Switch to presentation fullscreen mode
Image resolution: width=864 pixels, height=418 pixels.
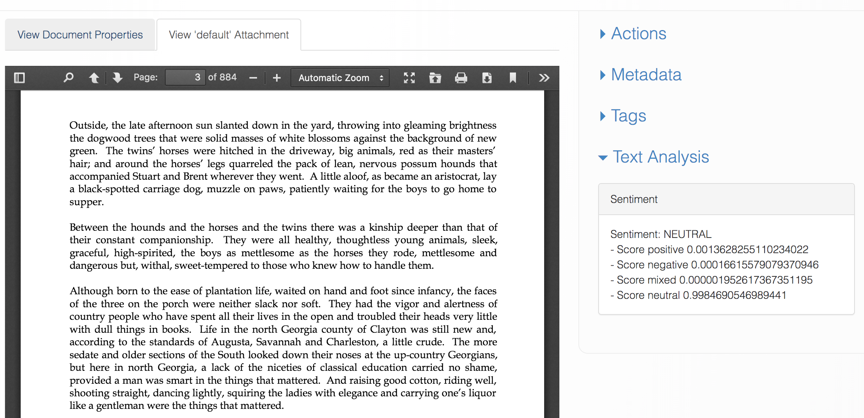tap(409, 78)
